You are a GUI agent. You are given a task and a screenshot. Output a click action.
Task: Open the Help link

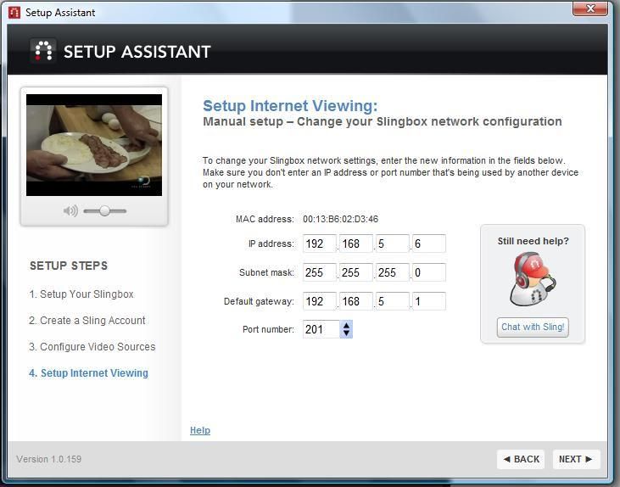tap(200, 430)
